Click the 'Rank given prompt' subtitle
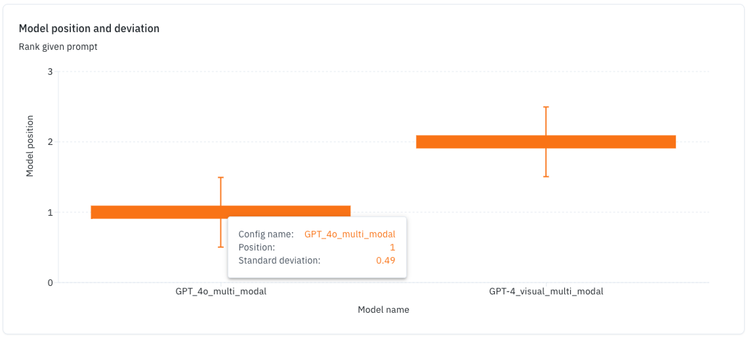Viewport: 748px width, 337px height. point(58,47)
